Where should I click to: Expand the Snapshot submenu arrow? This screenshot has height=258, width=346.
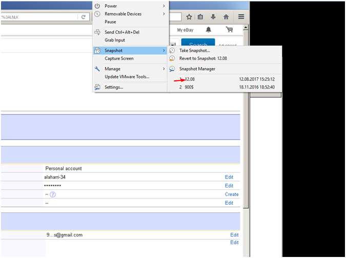[164, 51]
